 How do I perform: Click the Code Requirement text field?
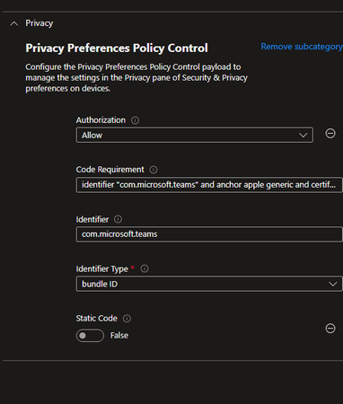coord(209,185)
